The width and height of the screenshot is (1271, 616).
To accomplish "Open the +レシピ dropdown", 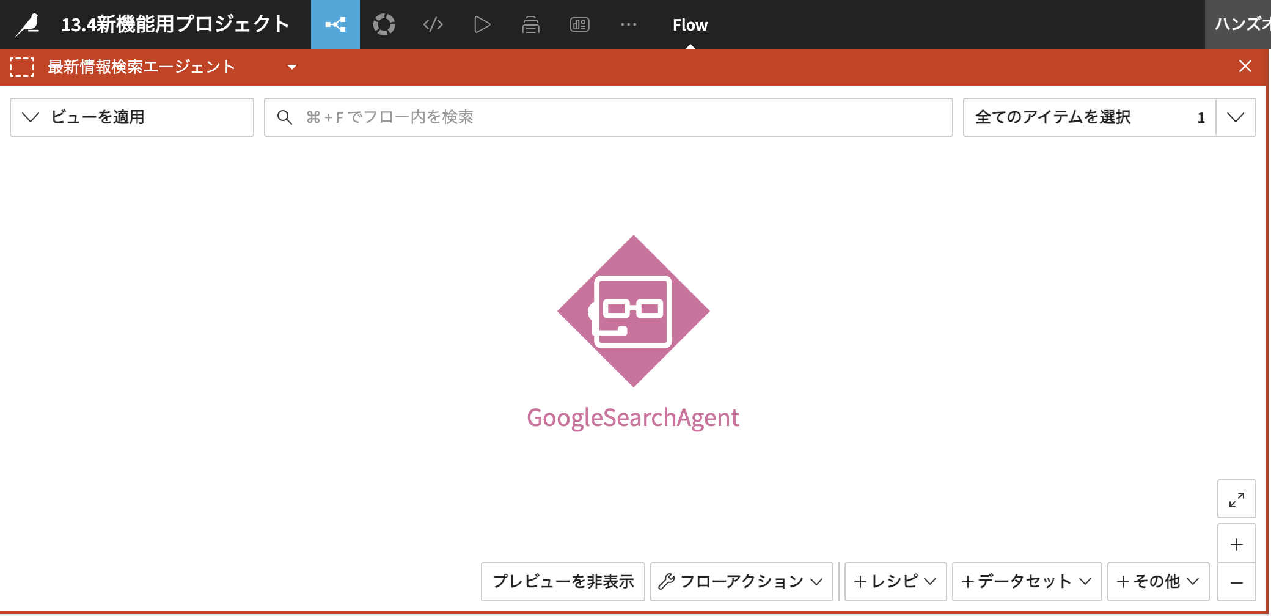I will 896,582.
